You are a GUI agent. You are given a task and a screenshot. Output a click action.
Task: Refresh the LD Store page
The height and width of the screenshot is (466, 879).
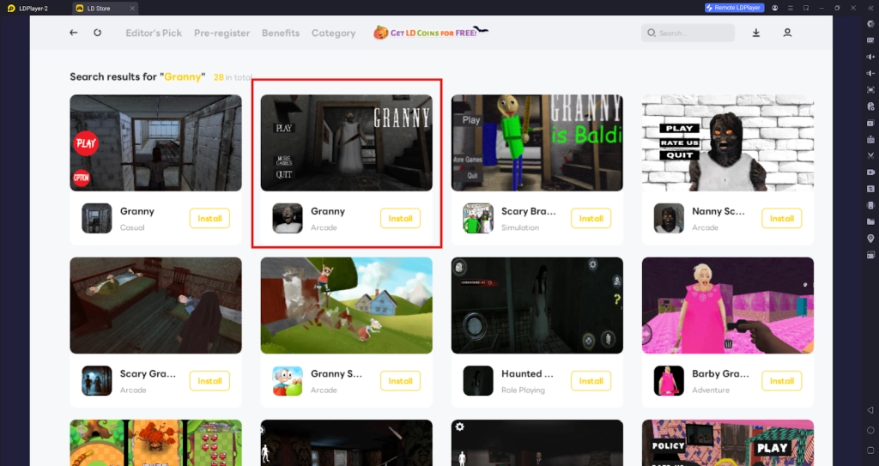[98, 33]
